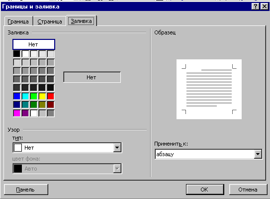
Task: Select the dark red maroon swatch
Action: click(x=51, y=105)
